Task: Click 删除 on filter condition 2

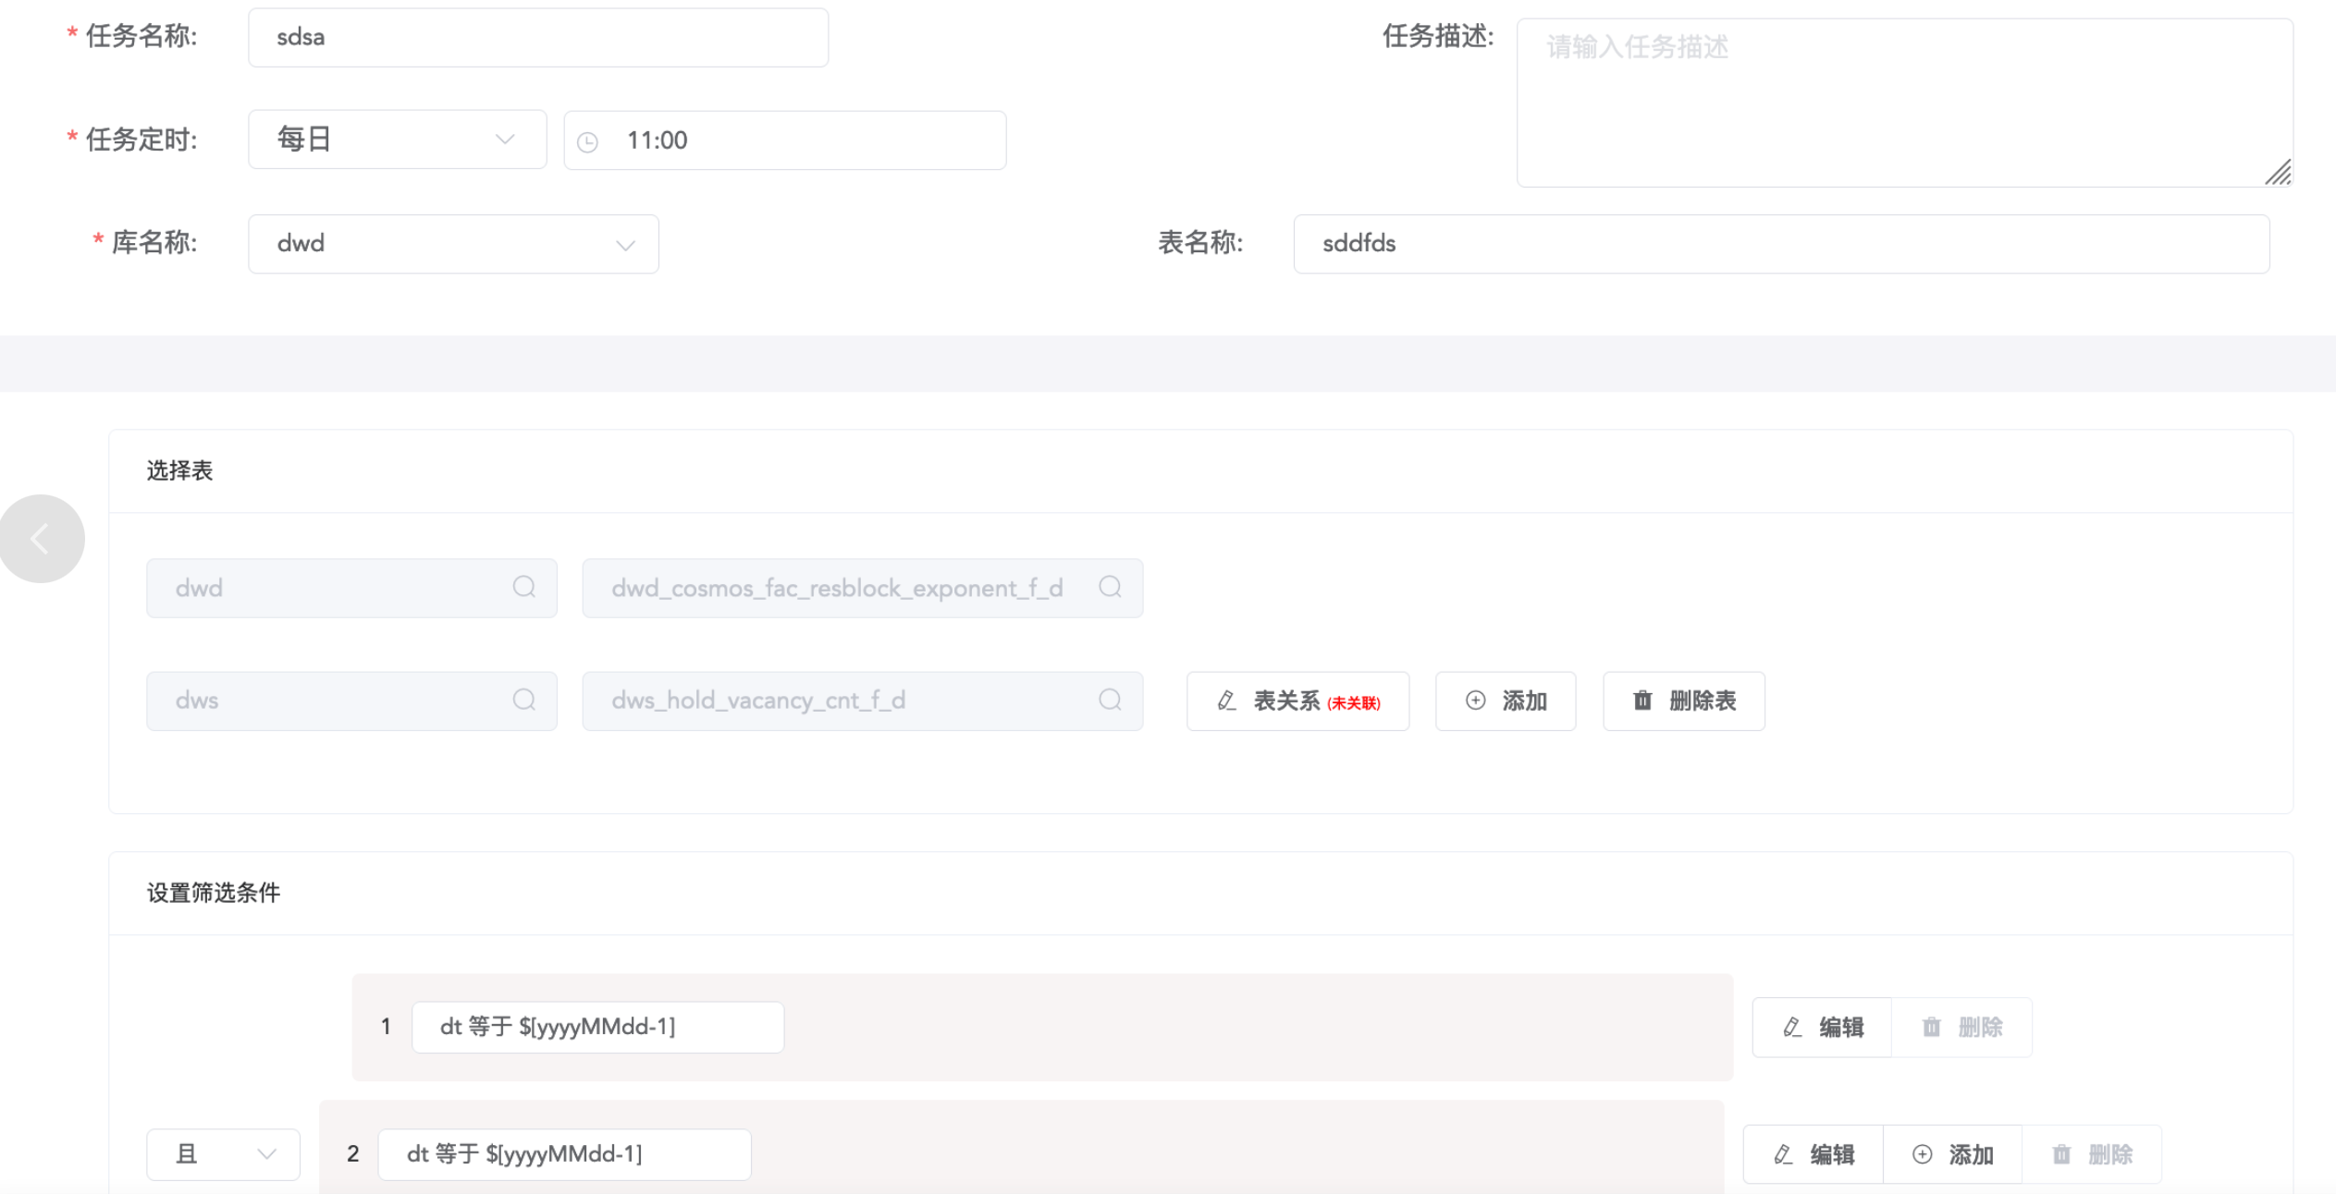Action: coord(2094,1153)
